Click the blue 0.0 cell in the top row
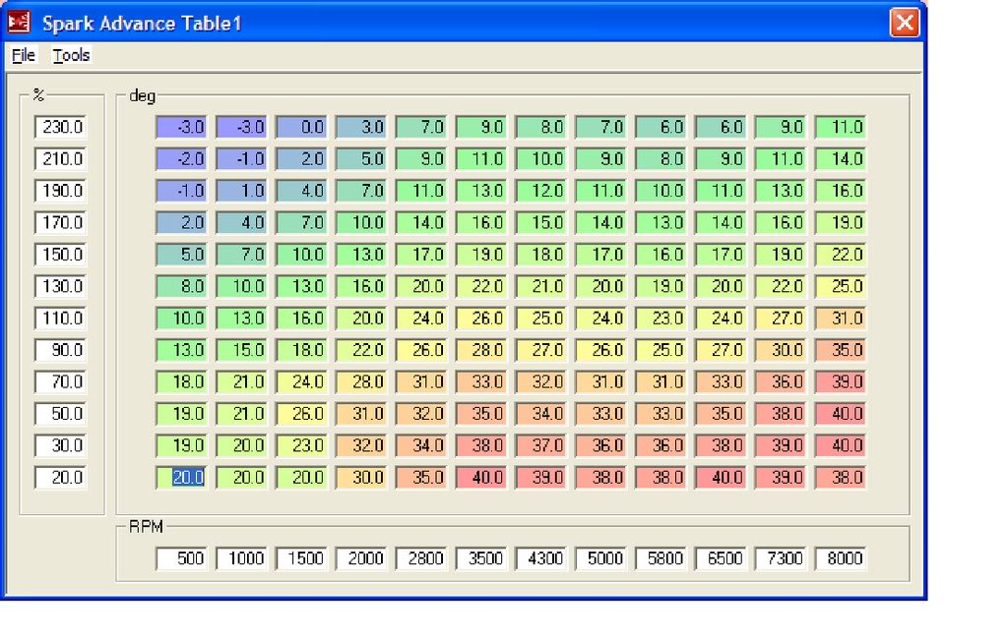Image resolution: width=1008 pixels, height=640 pixels. (301, 127)
